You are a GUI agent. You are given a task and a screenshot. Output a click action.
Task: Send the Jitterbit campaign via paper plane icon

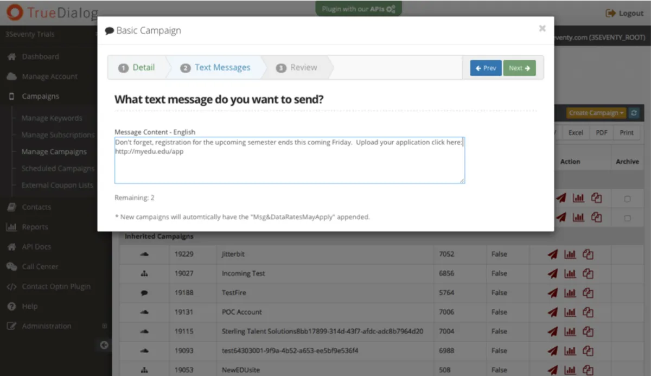pyautogui.click(x=552, y=254)
